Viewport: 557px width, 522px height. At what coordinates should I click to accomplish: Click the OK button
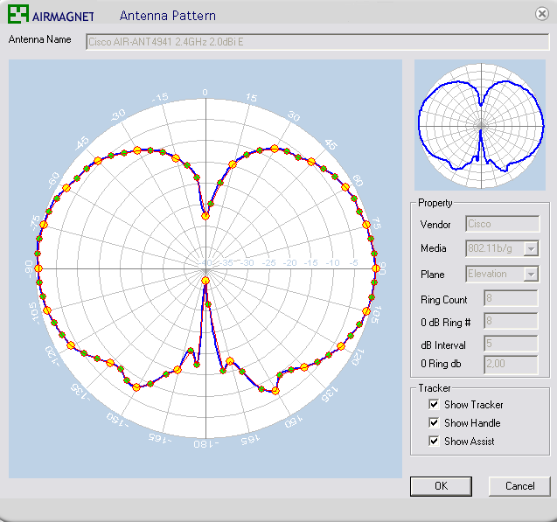click(x=442, y=486)
